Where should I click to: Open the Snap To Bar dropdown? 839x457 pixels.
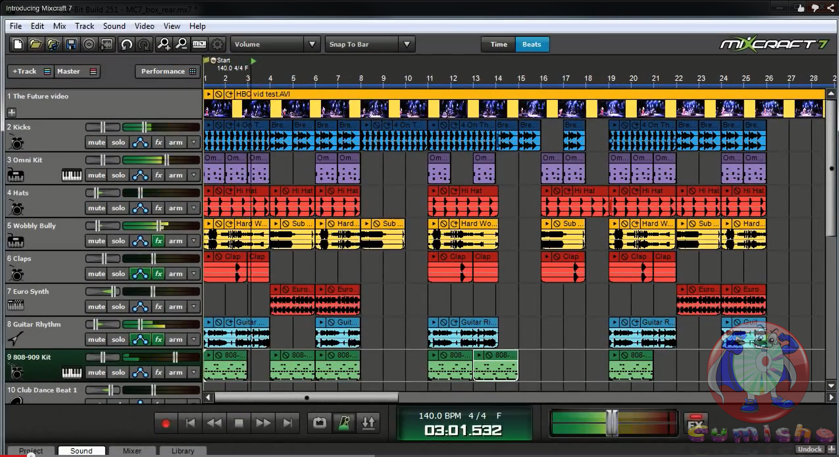click(x=369, y=44)
